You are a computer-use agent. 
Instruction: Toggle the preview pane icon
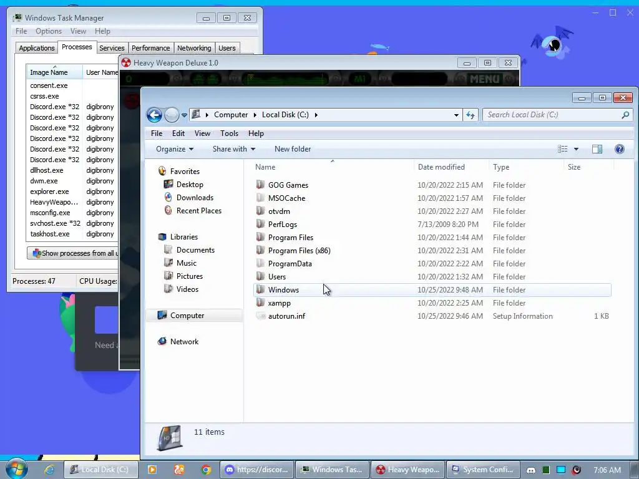tap(597, 149)
